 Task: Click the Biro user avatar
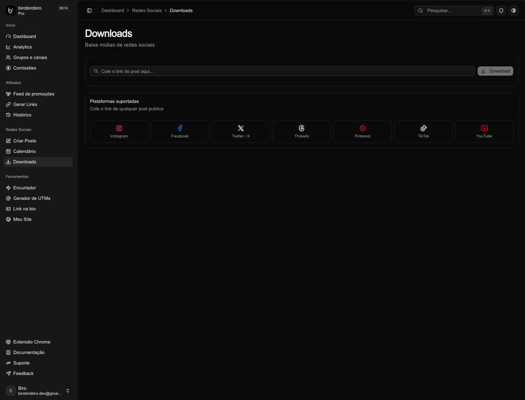(10, 391)
